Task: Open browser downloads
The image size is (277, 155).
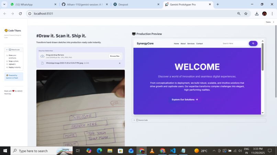Action: [257, 14]
